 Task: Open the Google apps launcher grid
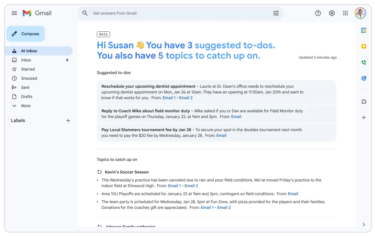point(345,13)
